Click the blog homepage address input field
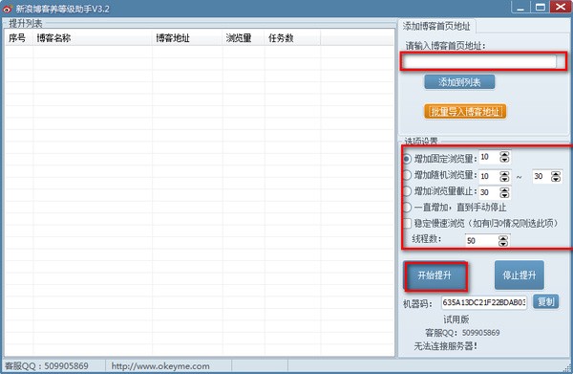 coord(479,61)
